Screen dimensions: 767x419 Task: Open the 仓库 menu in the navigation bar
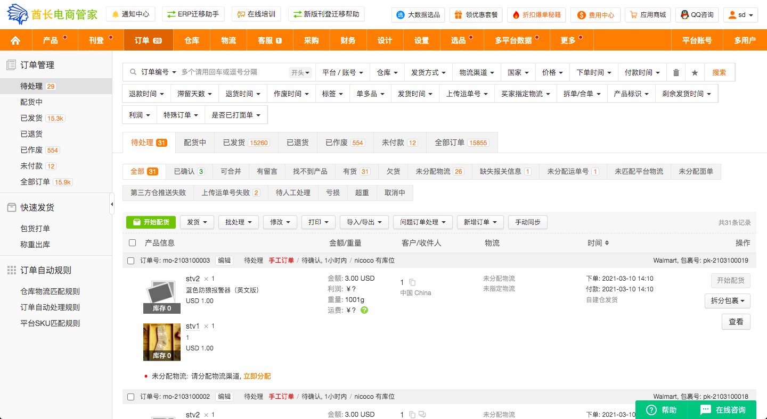[192, 40]
